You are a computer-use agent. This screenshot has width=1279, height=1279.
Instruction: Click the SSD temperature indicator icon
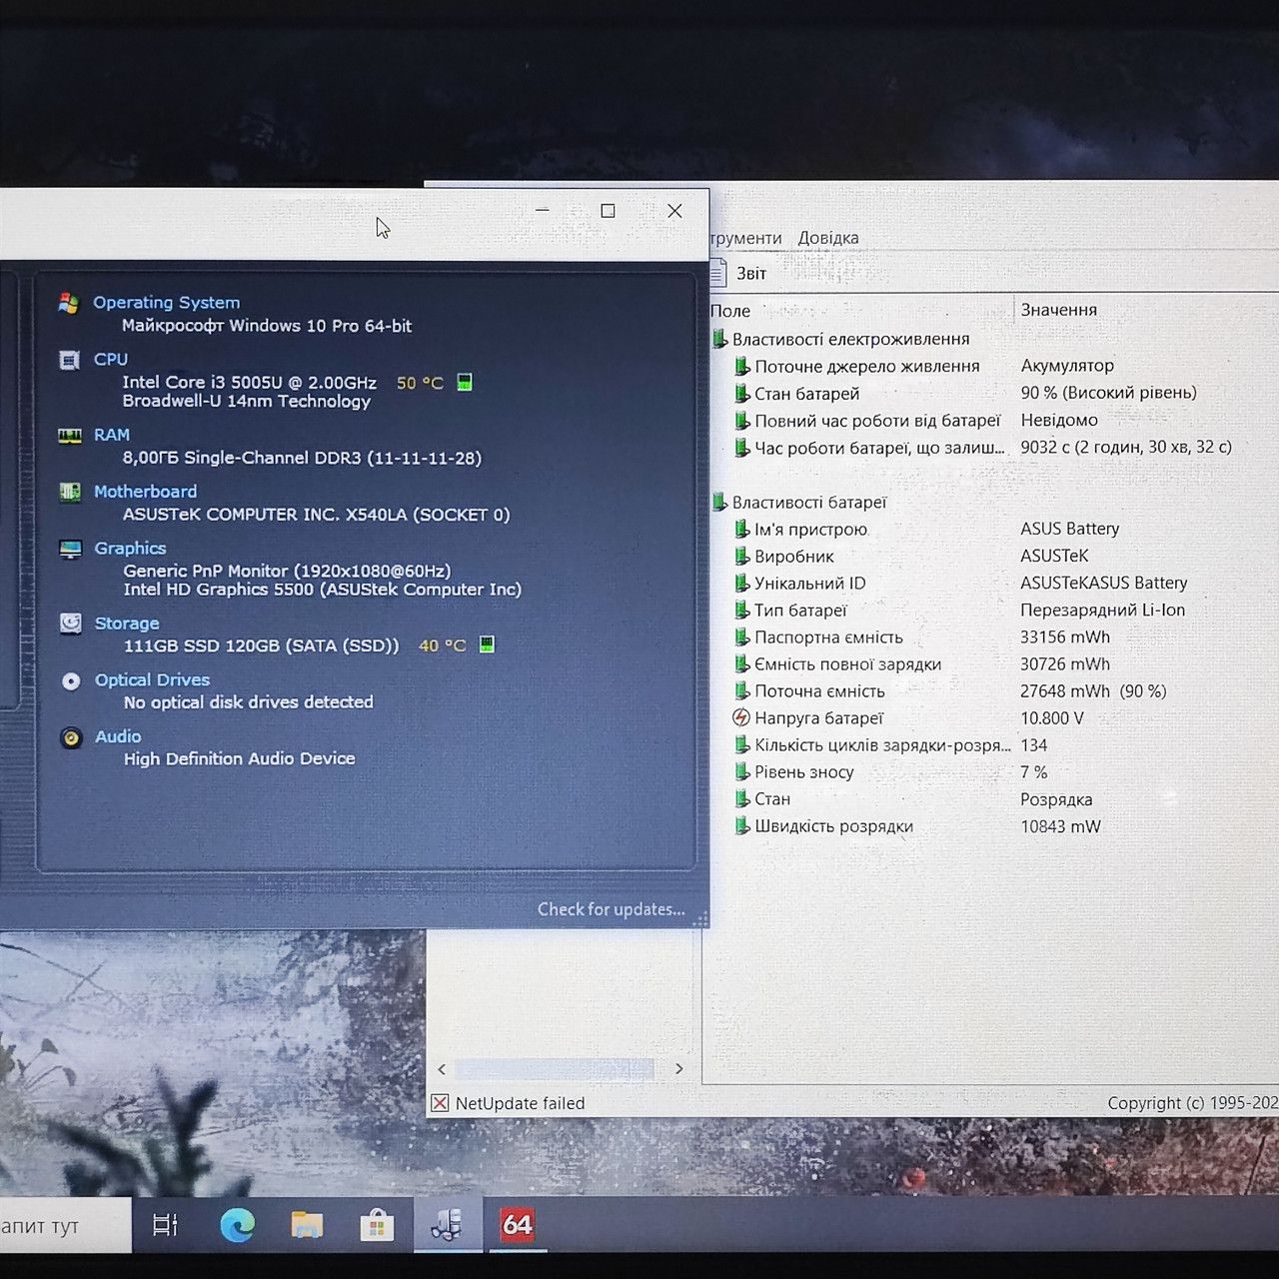click(487, 644)
